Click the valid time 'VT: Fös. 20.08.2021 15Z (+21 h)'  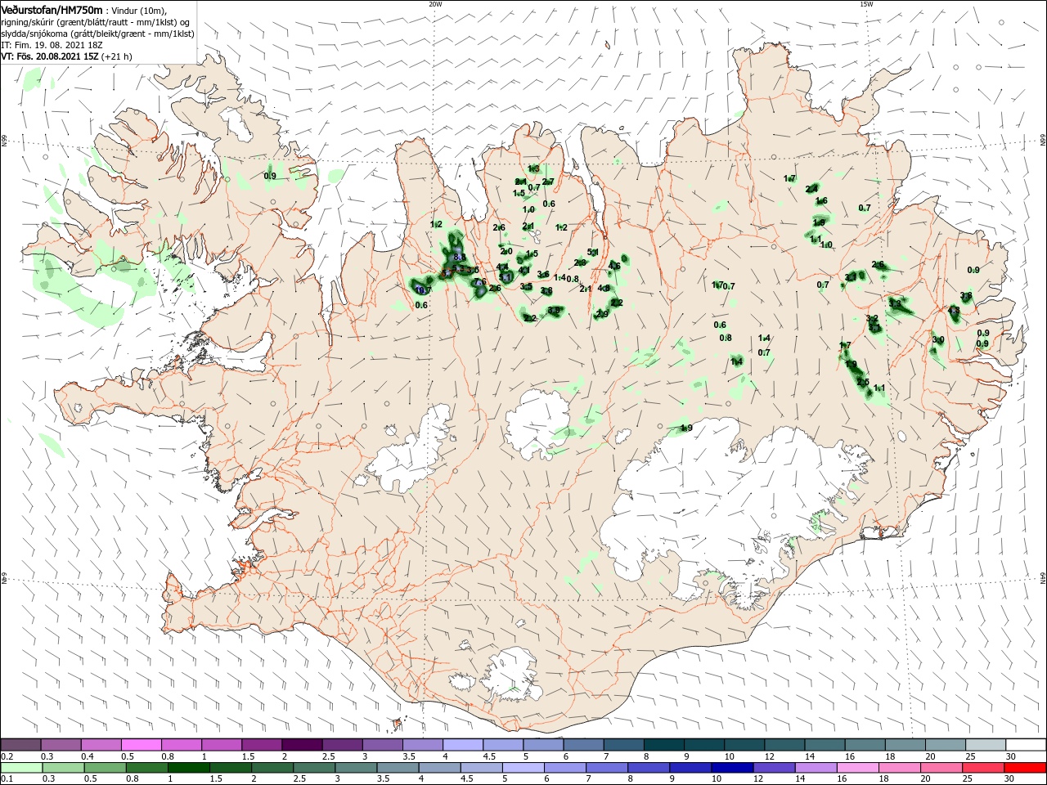66,56
